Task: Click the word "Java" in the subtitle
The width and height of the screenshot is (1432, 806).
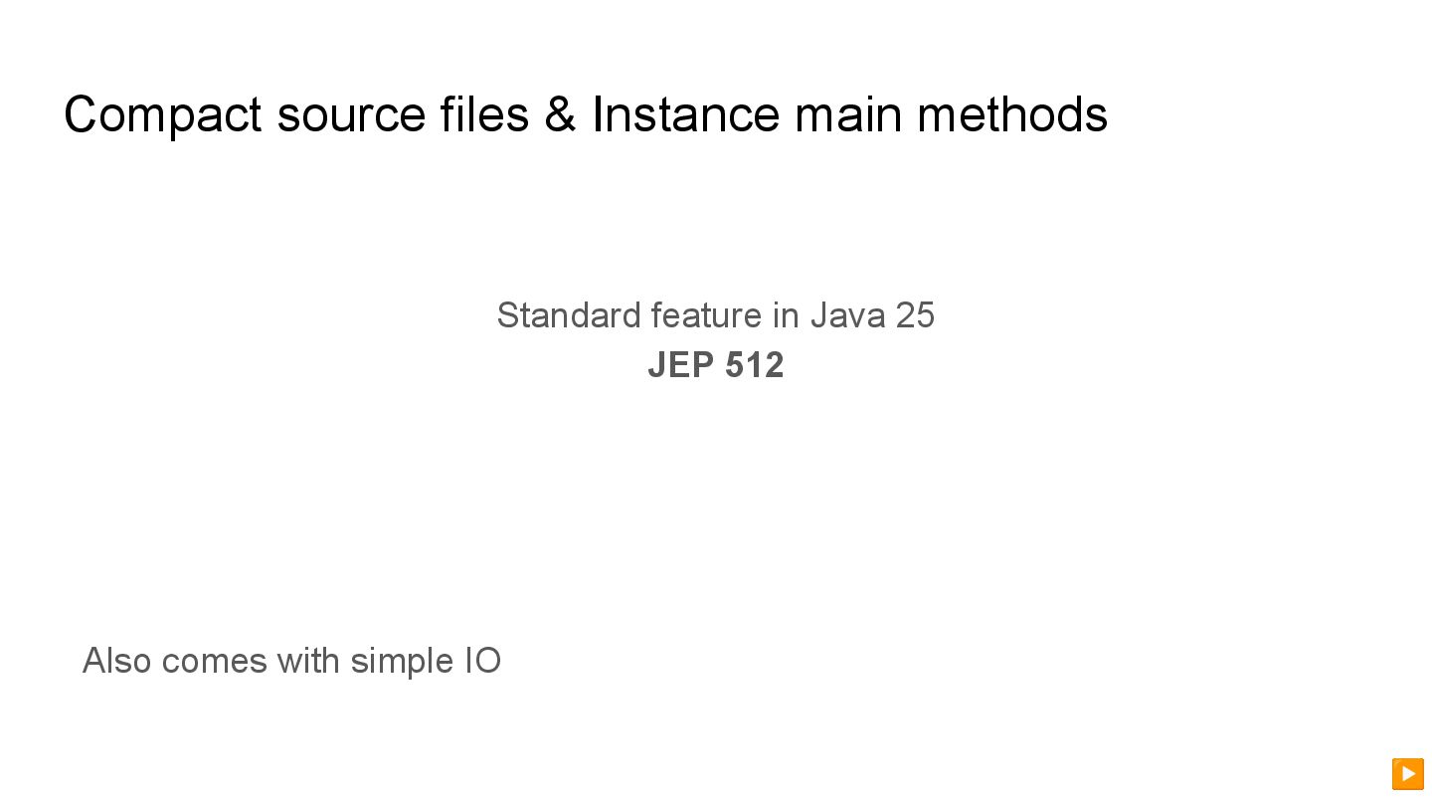Action: 846,315
